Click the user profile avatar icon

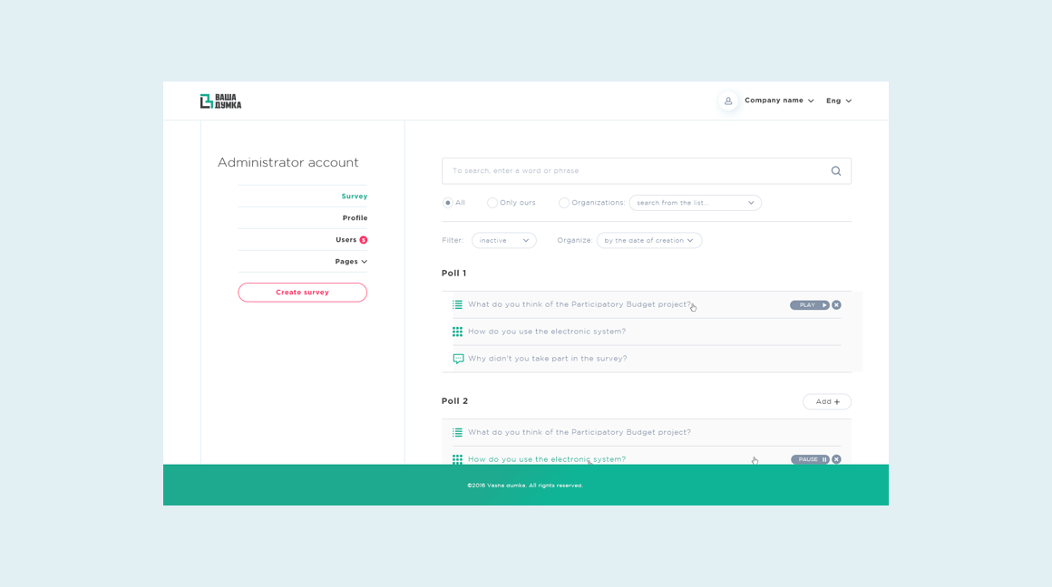pos(728,101)
